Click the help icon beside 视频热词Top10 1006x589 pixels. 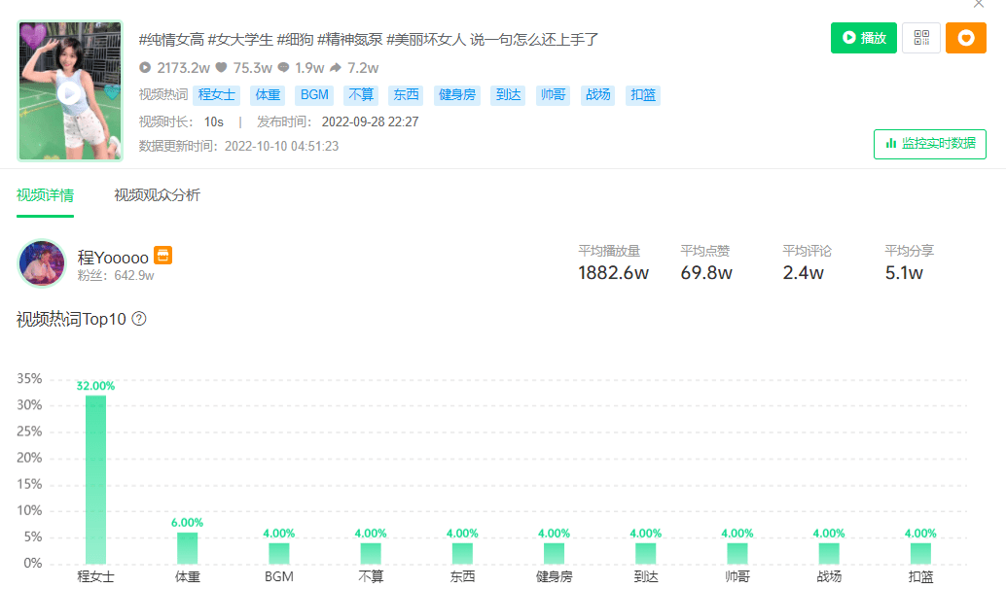[139, 319]
